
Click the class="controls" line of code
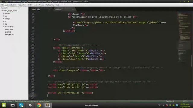(68, 48)
